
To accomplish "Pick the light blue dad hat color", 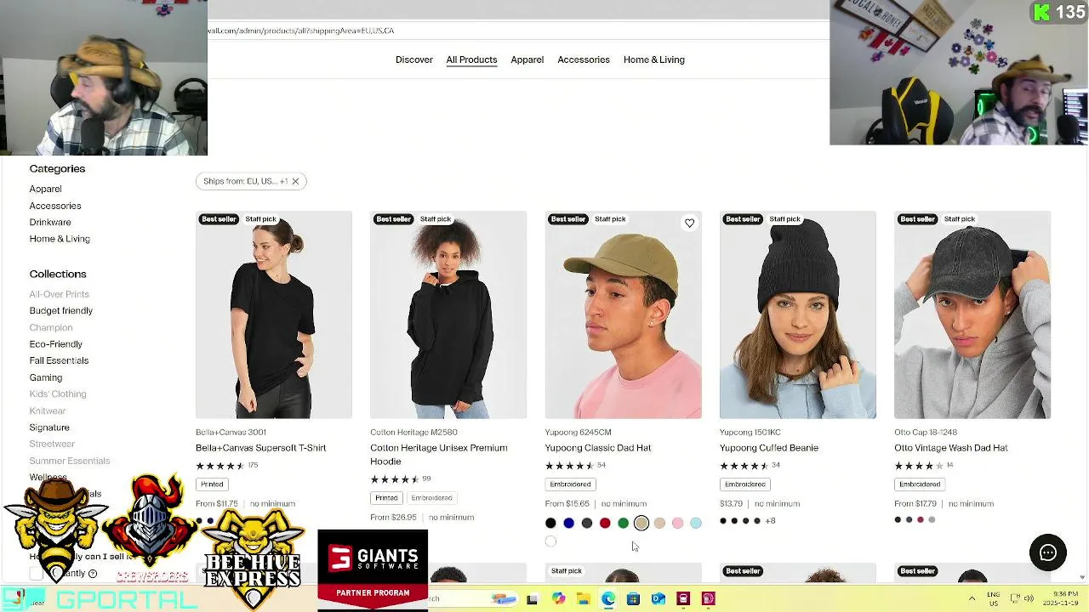I will [696, 523].
